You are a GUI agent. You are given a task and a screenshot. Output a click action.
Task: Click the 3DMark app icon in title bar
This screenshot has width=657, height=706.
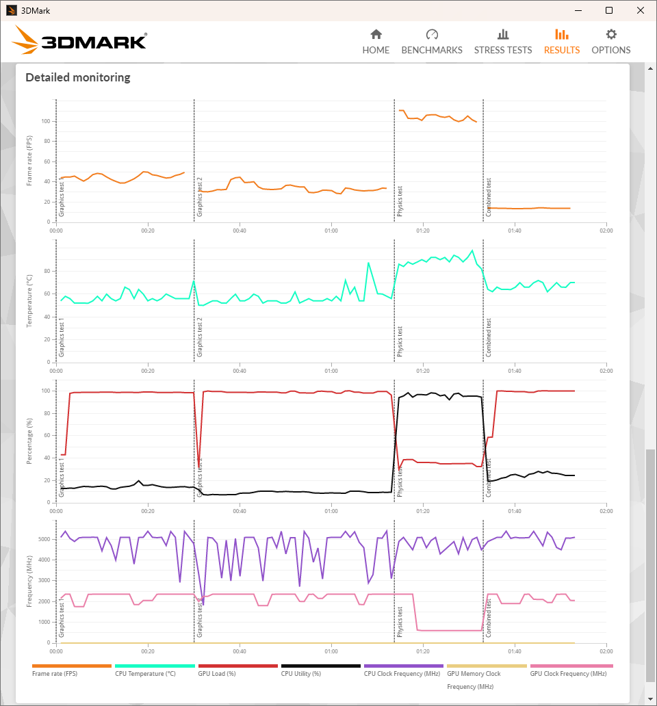[x=12, y=10]
